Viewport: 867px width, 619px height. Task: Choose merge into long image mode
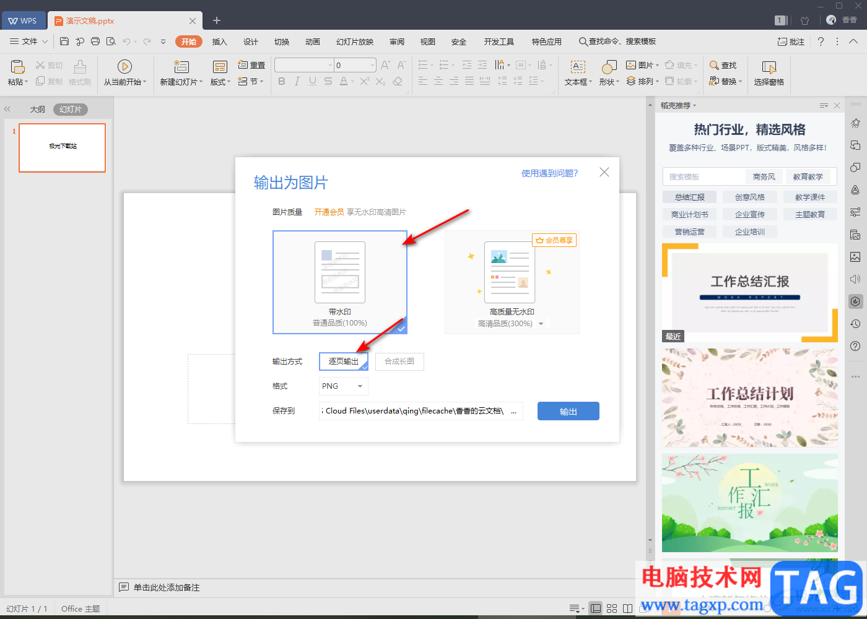coord(399,361)
